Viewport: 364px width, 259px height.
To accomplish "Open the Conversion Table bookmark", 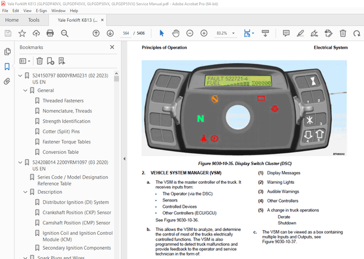I will pos(60,152).
